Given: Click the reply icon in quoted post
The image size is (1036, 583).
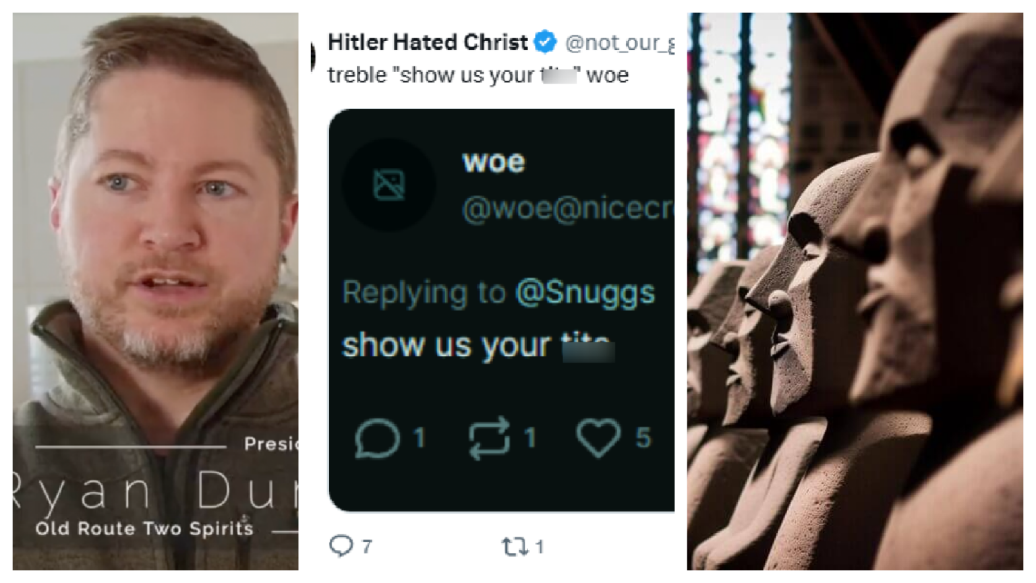Looking at the screenshot, I should point(377,438).
